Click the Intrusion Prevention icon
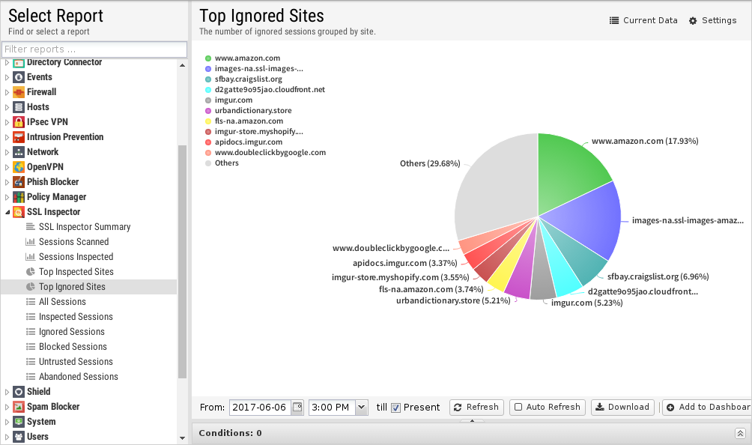752x445 pixels. (x=19, y=137)
